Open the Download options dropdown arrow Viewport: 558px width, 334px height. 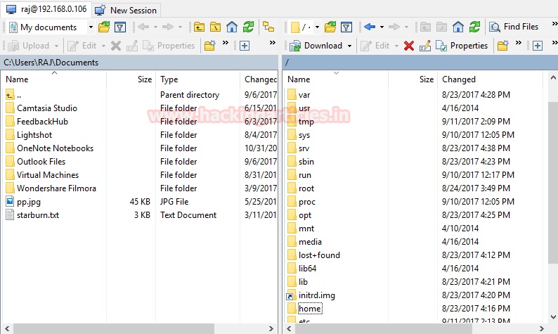[x=349, y=46]
